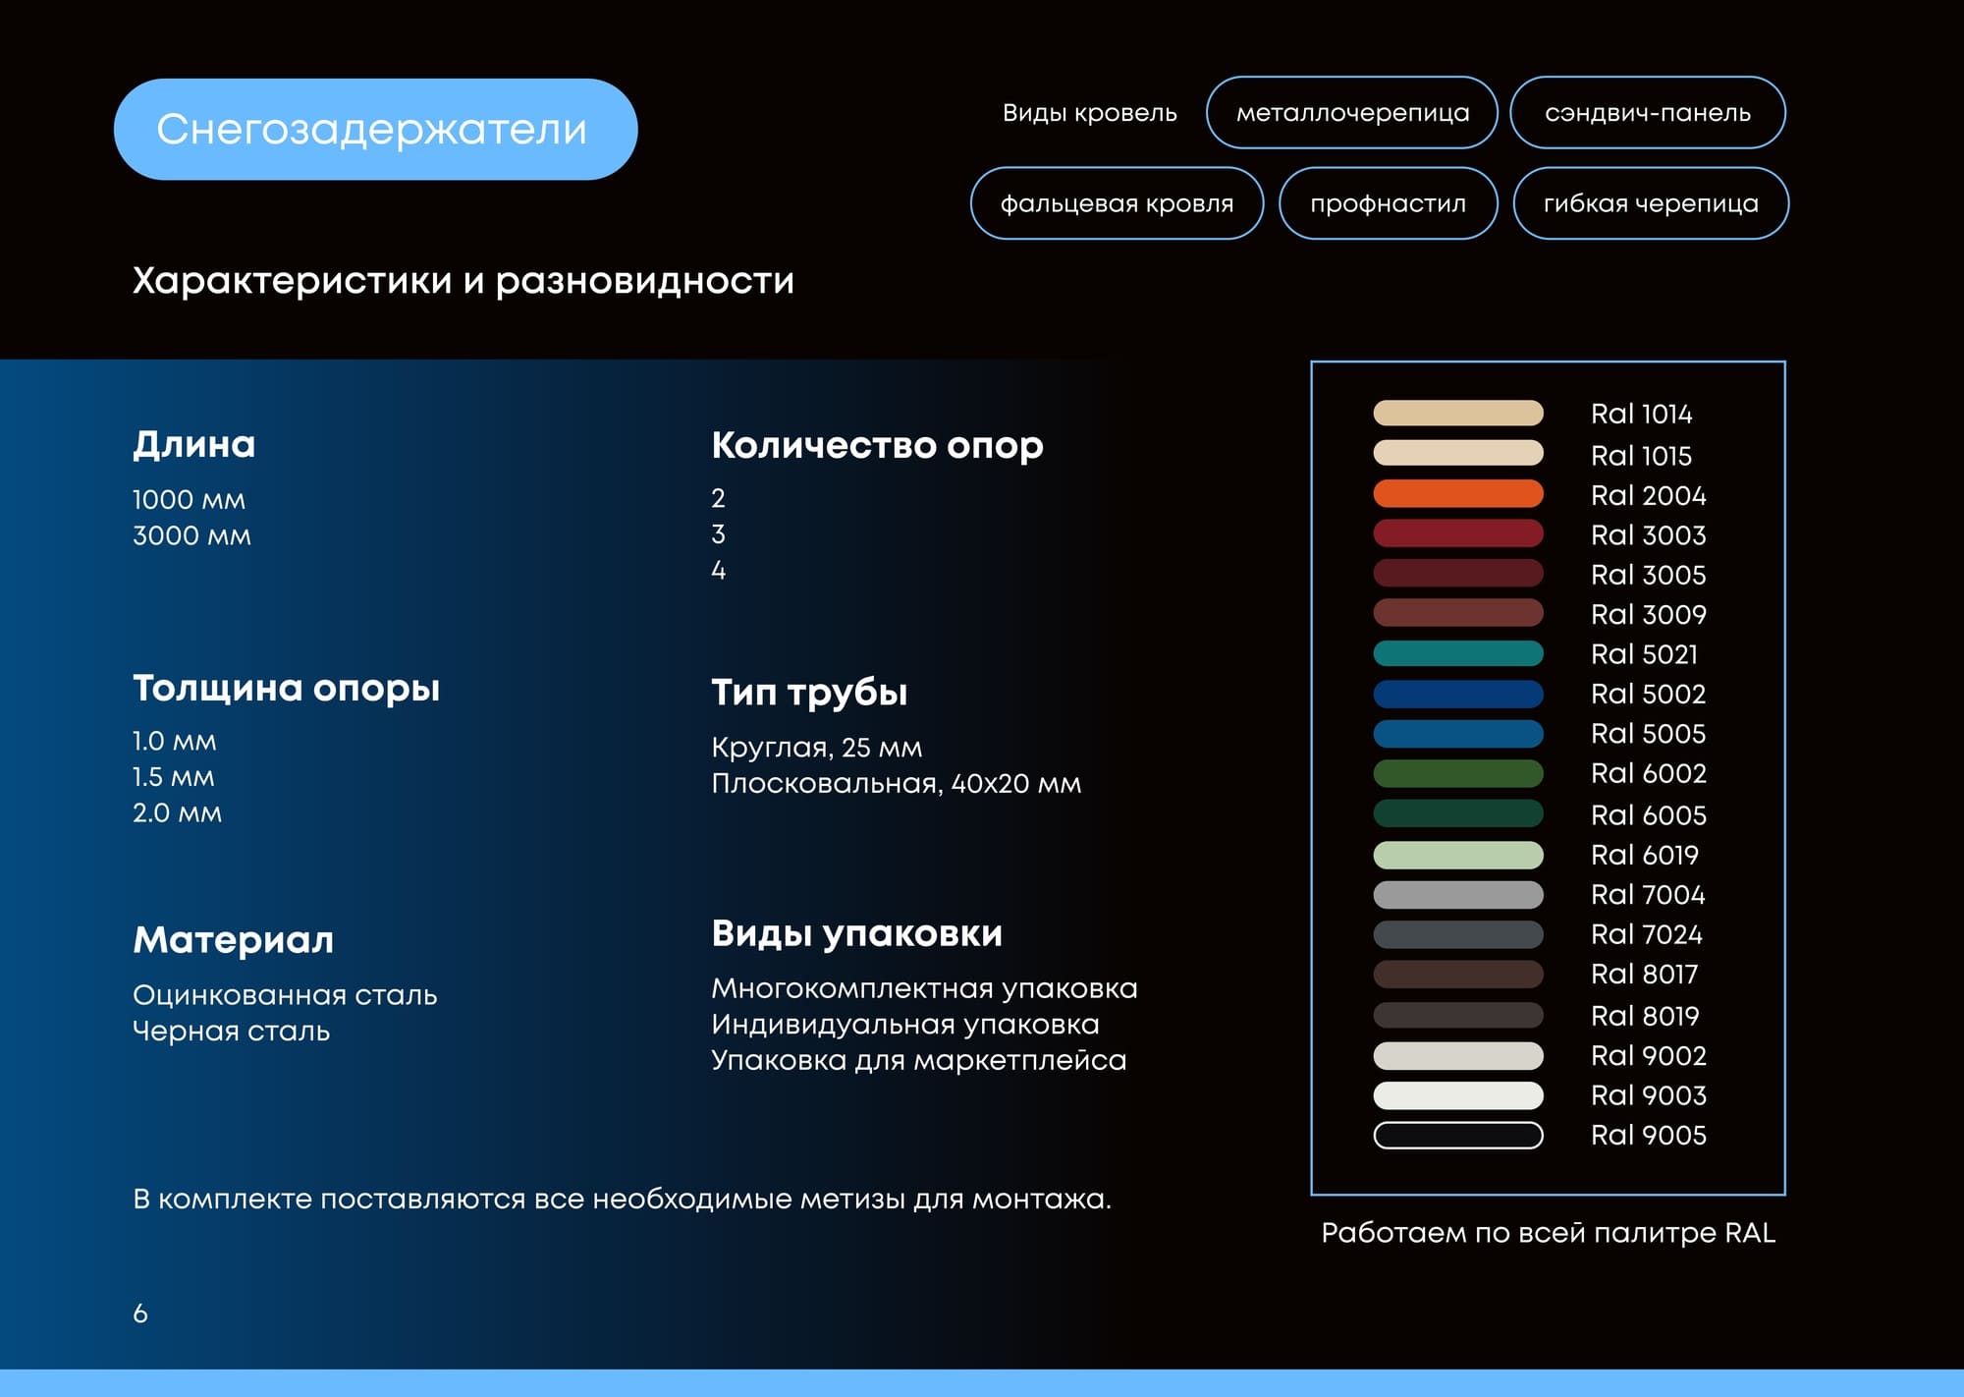
Task: Choose the фальцевая кровля tag
Action: pyautogui.click(x=1117, y=203)
